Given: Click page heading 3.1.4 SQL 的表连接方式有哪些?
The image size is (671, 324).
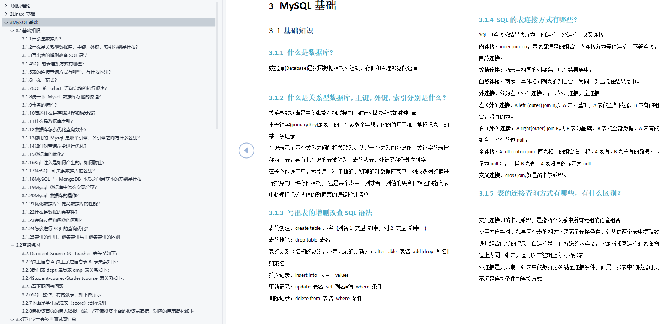Looking at the screenshot, I should click(528, 19).
